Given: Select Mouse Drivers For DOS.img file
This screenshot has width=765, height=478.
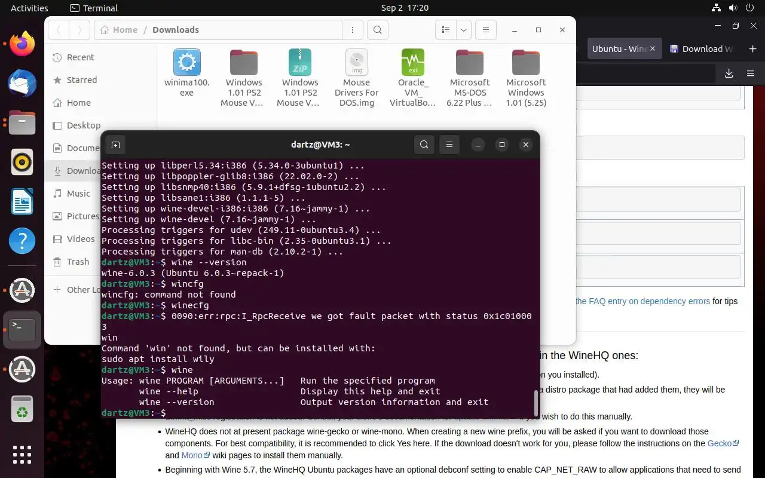Looking at the screenshot, I should (x=357, y=78).
